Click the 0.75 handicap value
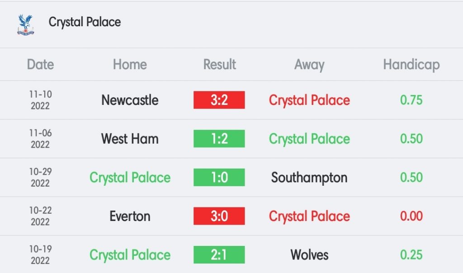Screen dimensions: 463x273 click(x=411, y=100)
